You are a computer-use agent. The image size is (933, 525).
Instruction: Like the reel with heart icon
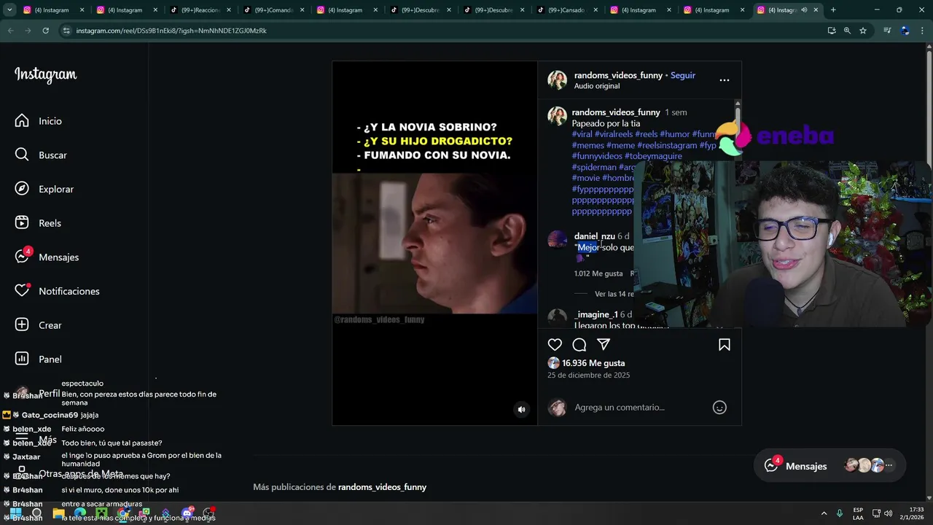pyautogui.click(x=555, y=344)
